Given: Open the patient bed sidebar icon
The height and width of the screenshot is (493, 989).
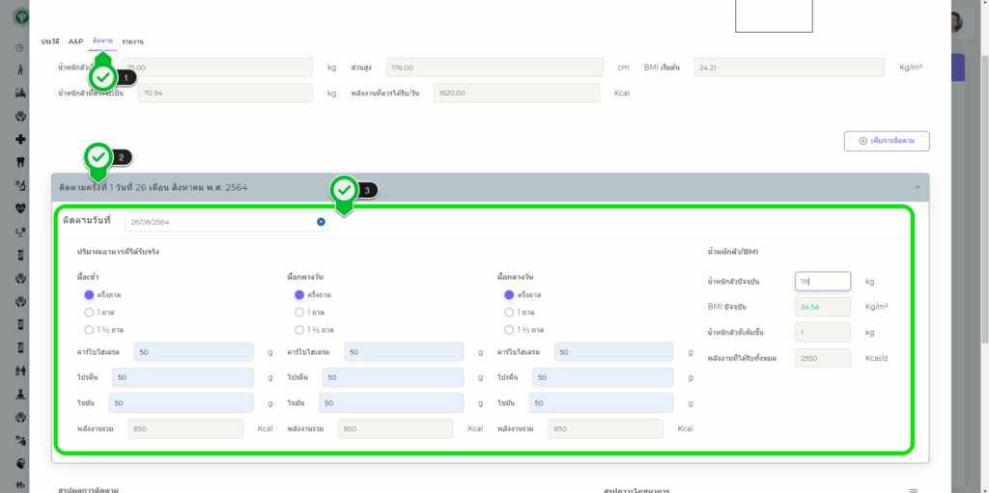Looking at the screenshot, I should pyautogui.click(x=20, y=93).
